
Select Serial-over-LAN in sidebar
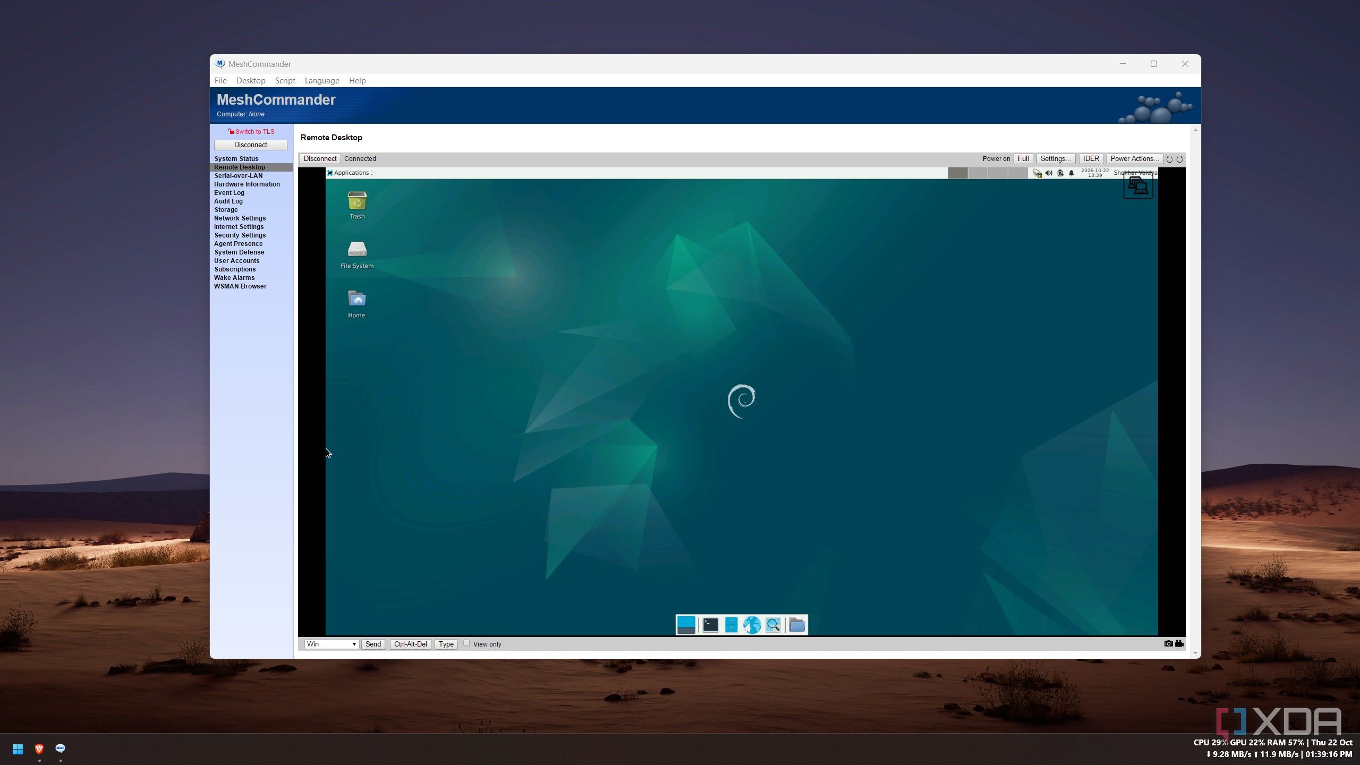click(238, 176)
